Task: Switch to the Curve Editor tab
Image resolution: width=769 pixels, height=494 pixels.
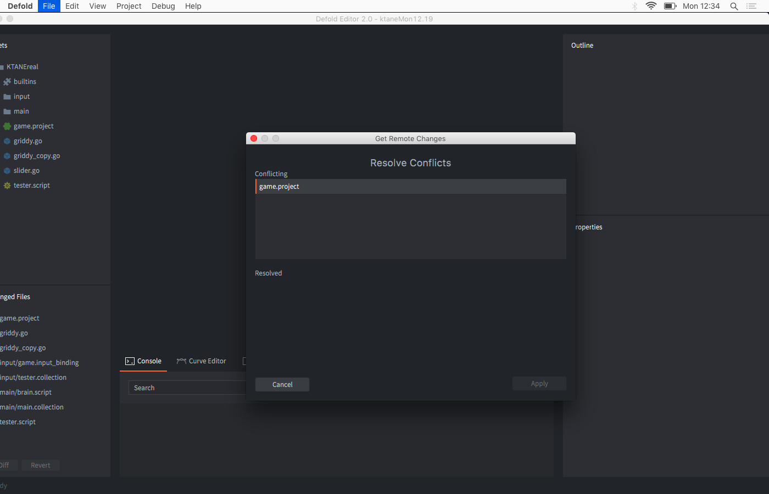Action: (202, 361)
